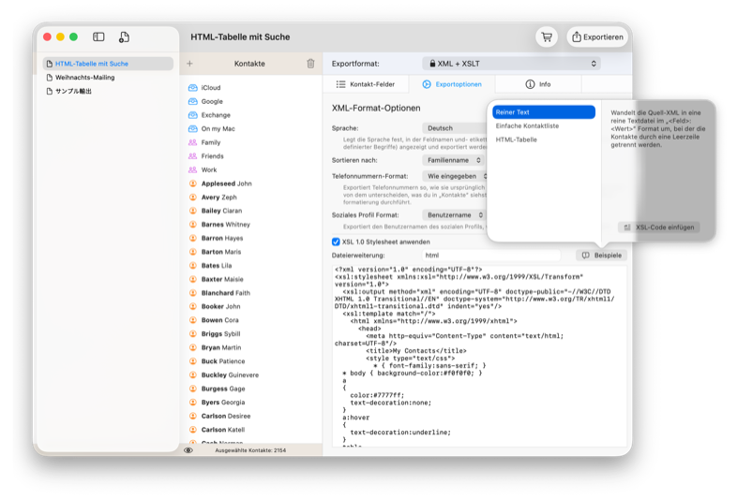The height and width of the screenshot is (499, 737).
Task: Uncheck XSL 1.0 Stylesheet anwenden checkbox
Action: coord(337,241)
